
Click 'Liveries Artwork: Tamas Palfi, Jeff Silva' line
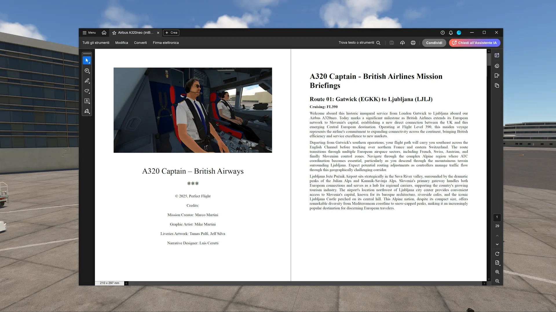tap(193, 234)
